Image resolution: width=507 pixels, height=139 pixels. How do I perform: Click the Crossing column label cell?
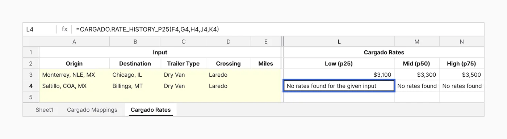228,63
